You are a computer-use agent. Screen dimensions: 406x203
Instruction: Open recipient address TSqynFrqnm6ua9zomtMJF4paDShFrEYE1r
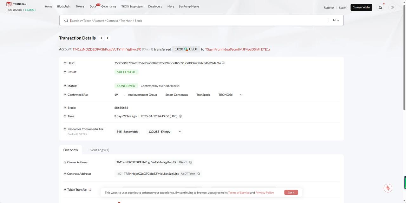click(x=238, y=49)
